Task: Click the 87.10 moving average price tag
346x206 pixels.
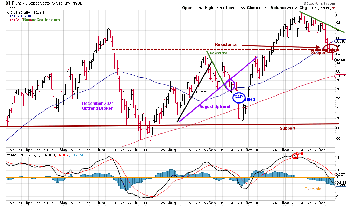Action: click(x=340, y=41)
